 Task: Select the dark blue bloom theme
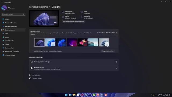click(61, 42)
